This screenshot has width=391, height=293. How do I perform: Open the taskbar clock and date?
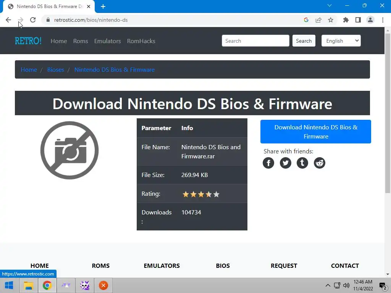(x=363, y=285)
